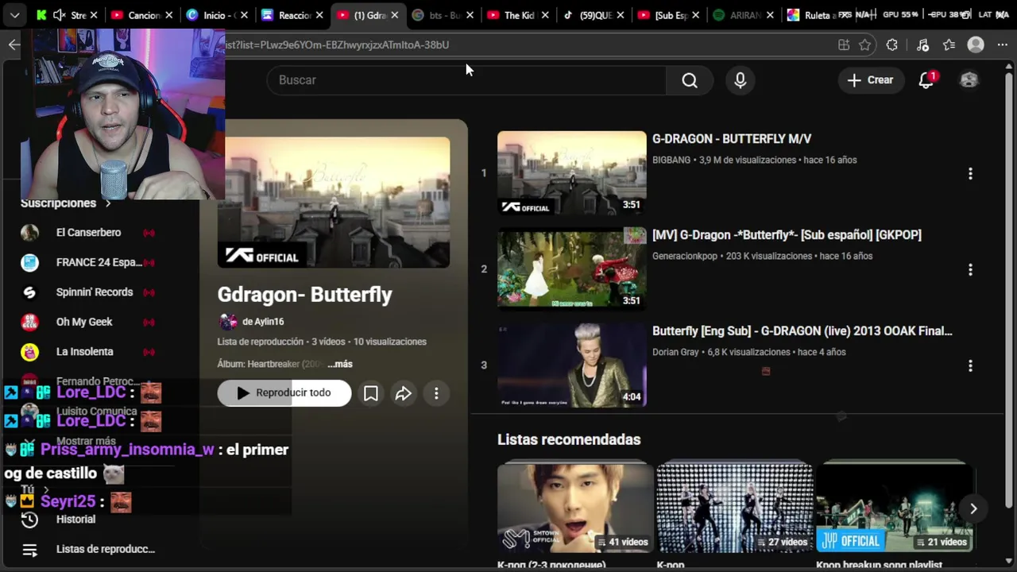Open the media control icon in toolbar
1017x572 pixels.
point(922,45)
